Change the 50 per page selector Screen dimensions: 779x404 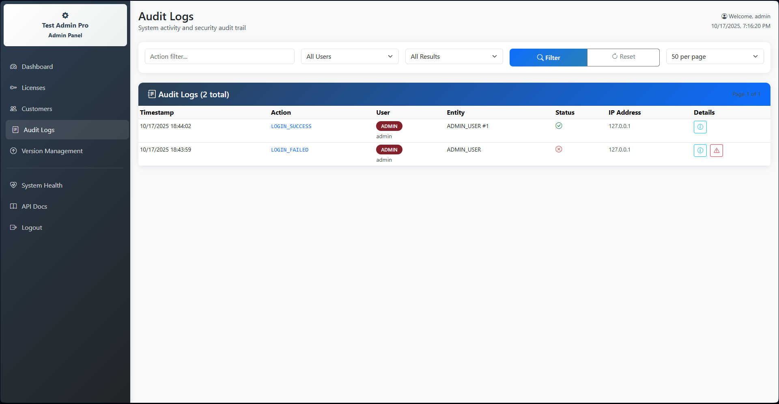pos(714,57)
